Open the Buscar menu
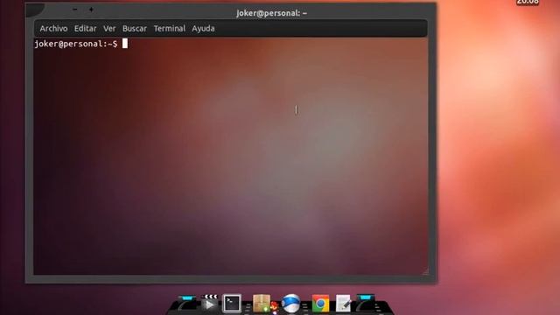Screen dimensions: 560x315 click(x=134, y=29)
